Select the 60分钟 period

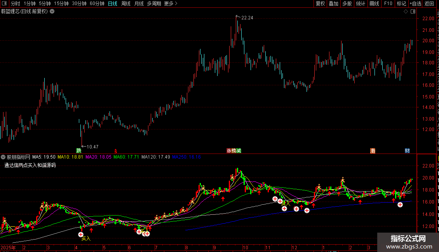point(97,3)
